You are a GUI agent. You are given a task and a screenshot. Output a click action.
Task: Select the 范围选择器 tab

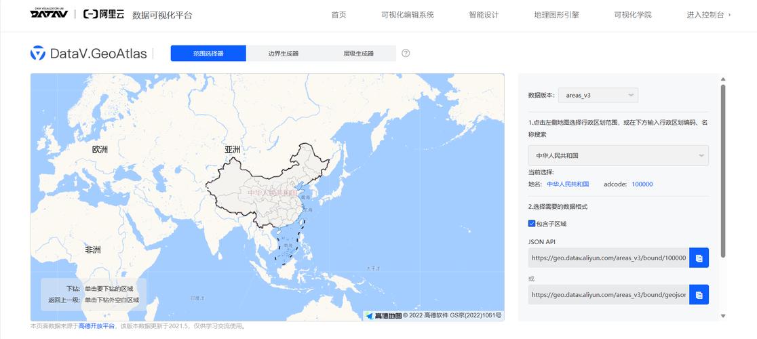click(208, 54)
